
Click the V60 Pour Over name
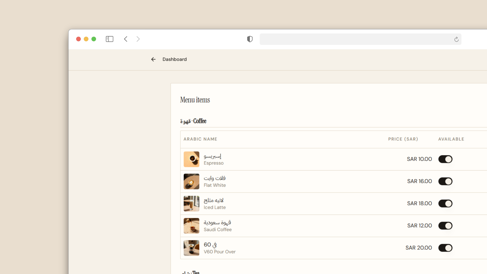click(220, 252)
